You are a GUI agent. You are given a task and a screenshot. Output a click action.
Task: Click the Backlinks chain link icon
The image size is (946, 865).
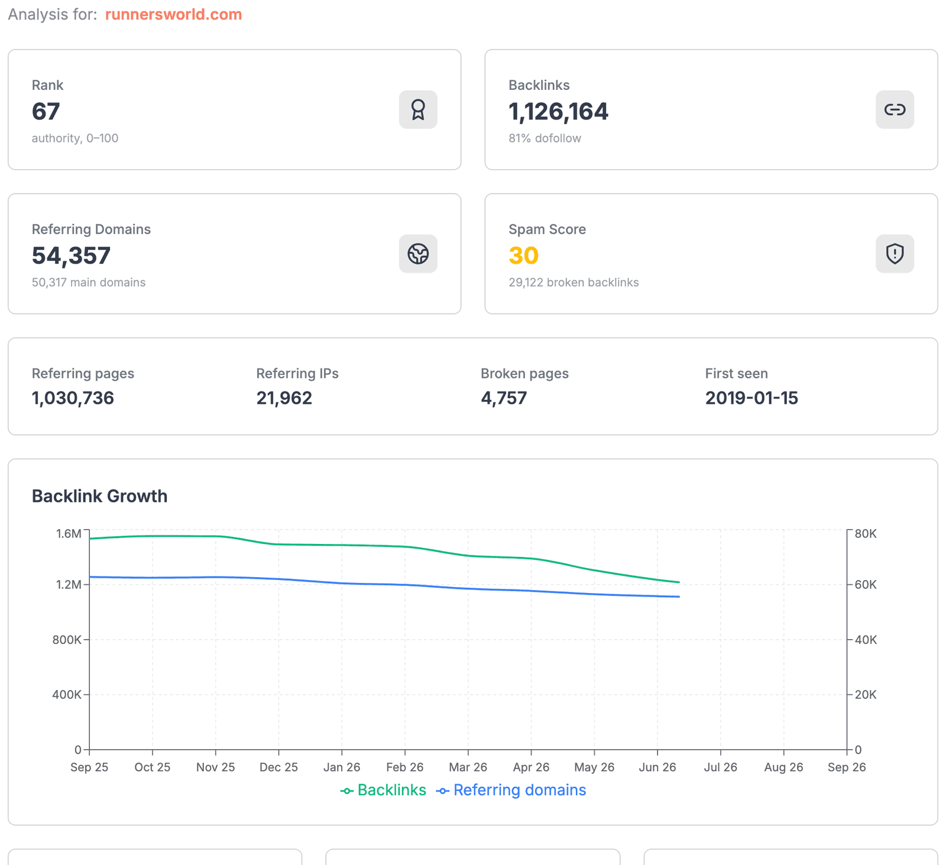tap(895, 109)
